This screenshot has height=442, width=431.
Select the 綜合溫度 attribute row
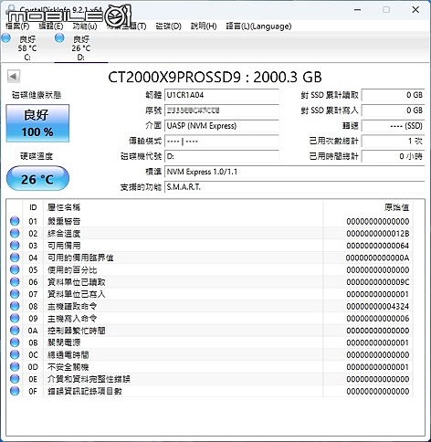(x=210, y=234)
